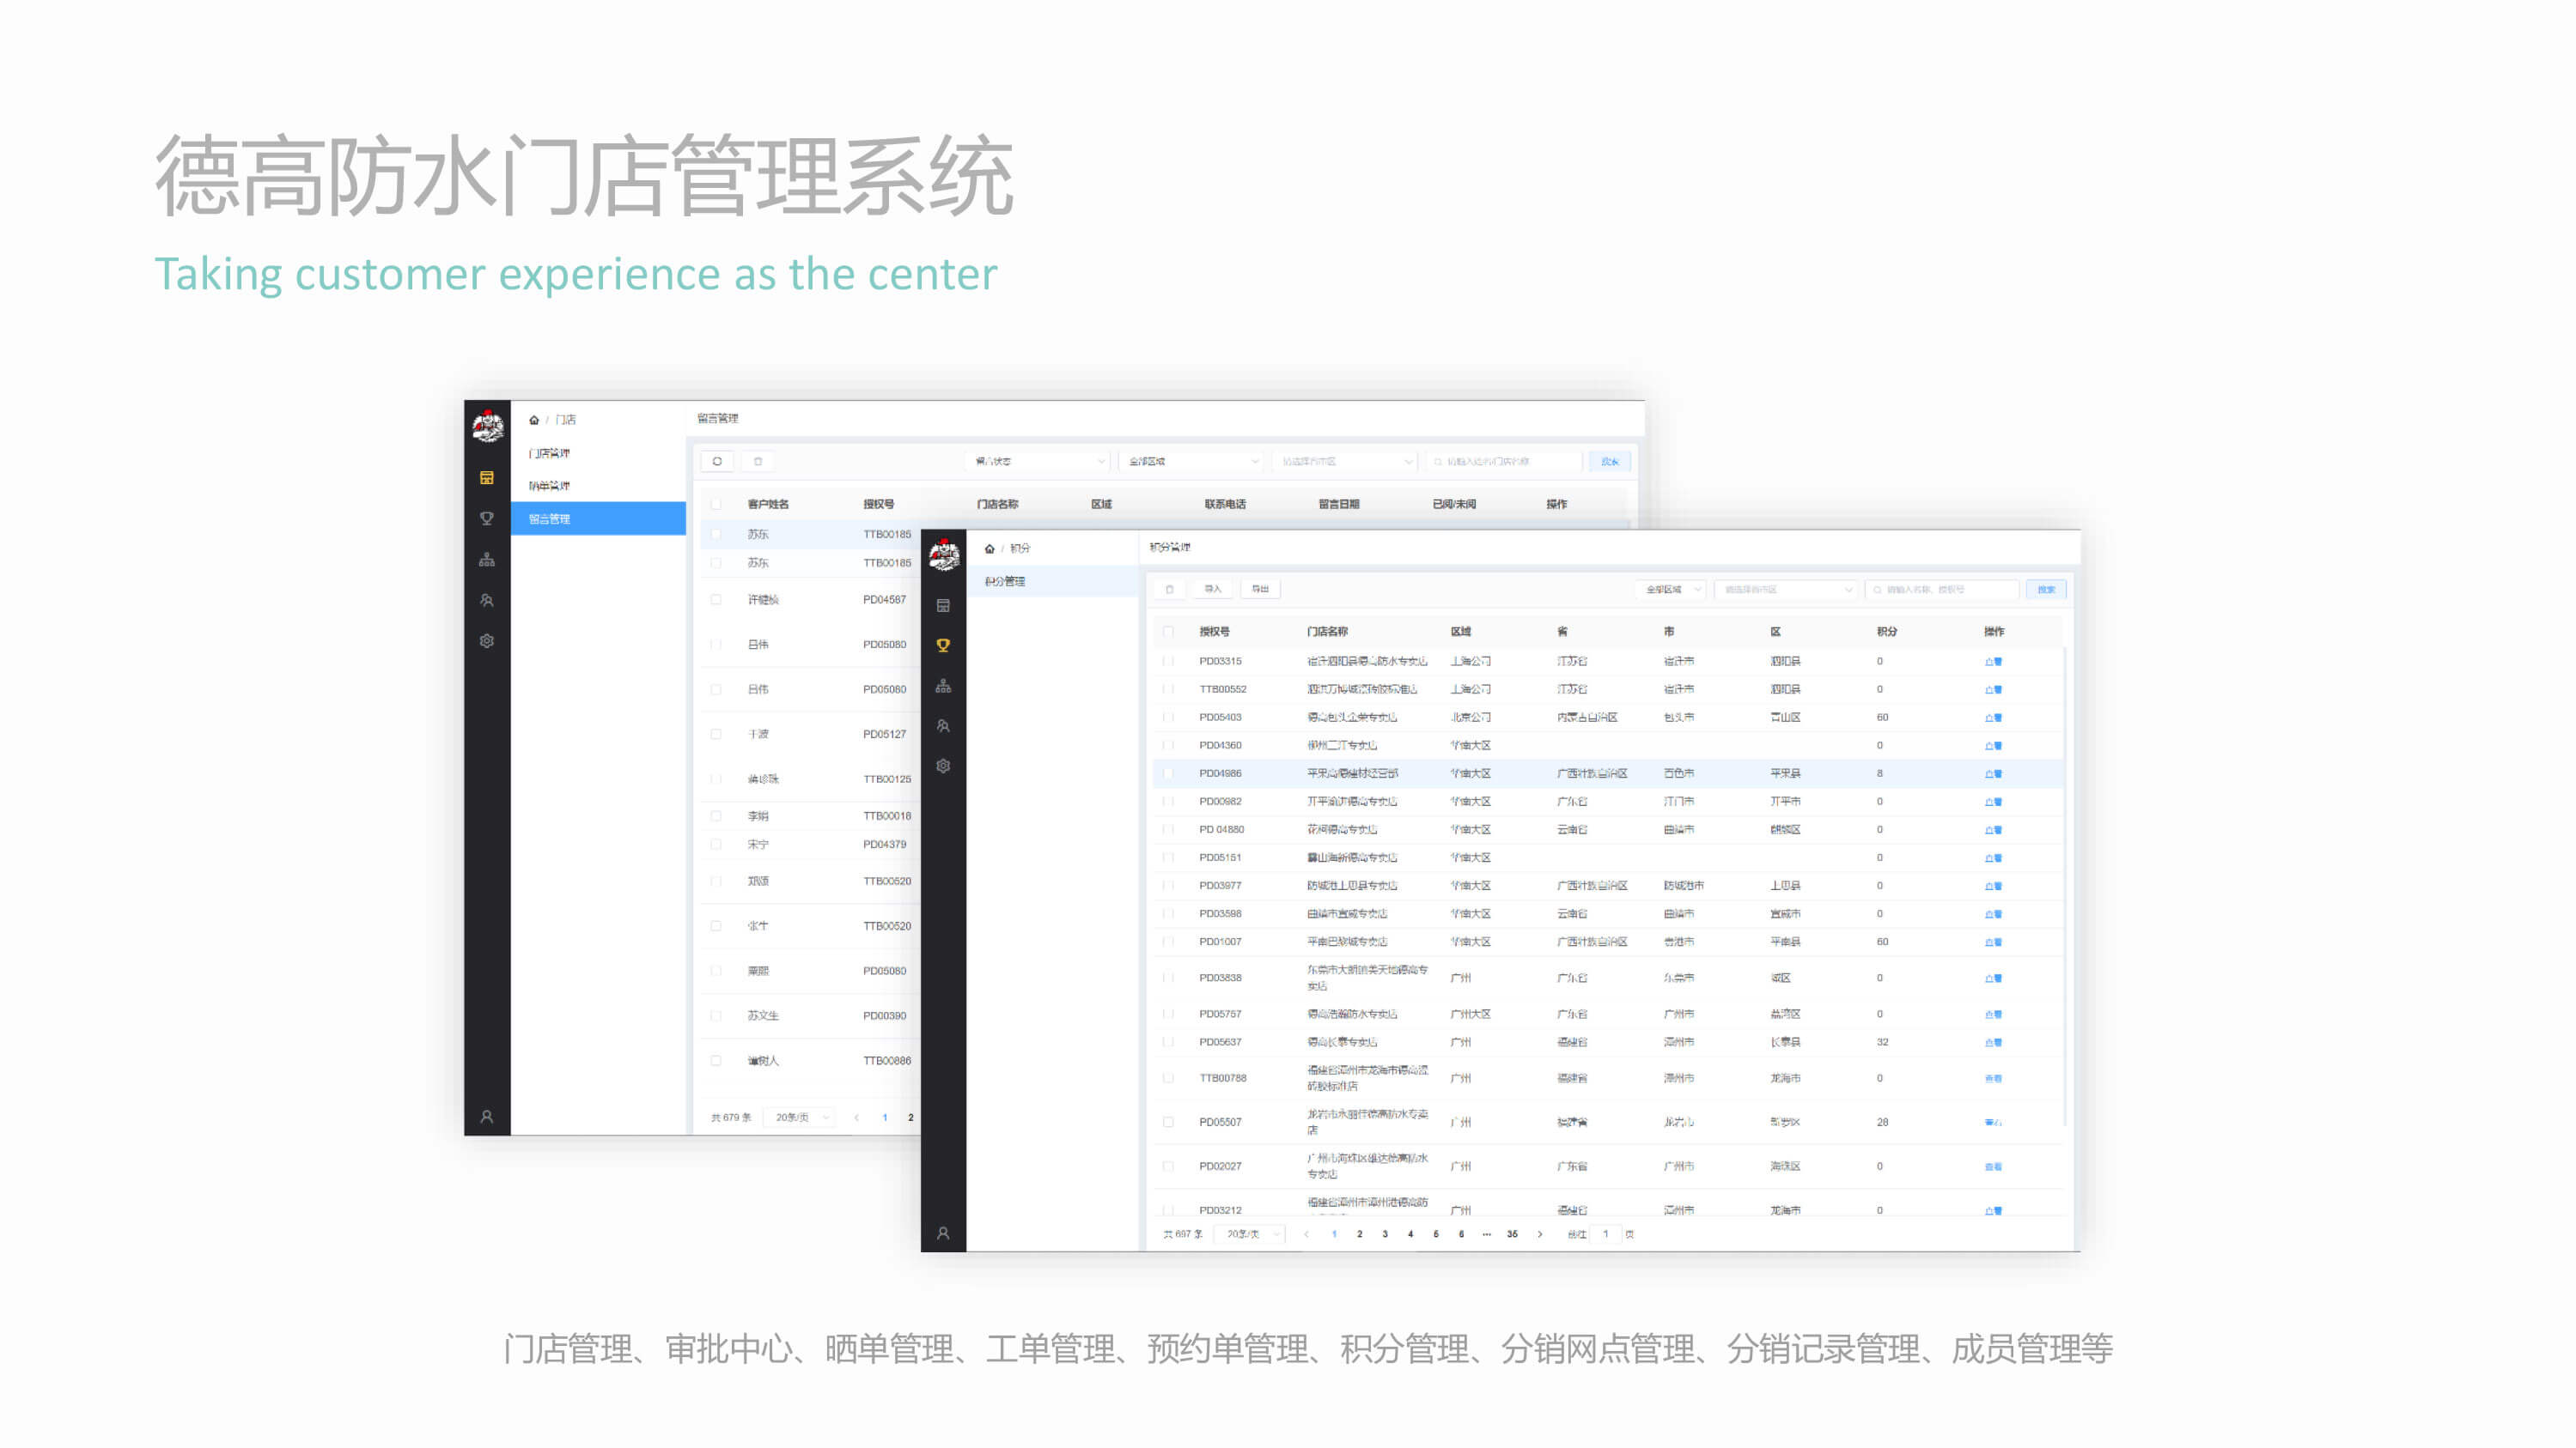Go to page 4 in the 积分管理 pagination
The height and width of the screenshot is (1448, 2576).
tap(1410, 1234)
